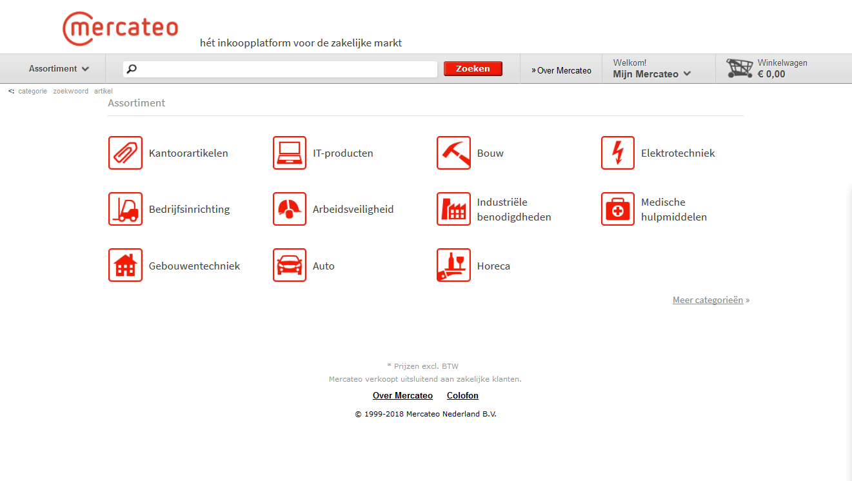Open the Kantoorartikelen paperclip icon
Viewport: 852px width, 481px height.
point(125,153)
